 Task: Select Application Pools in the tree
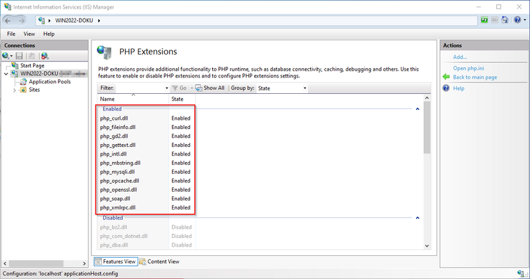click(50, 81)
